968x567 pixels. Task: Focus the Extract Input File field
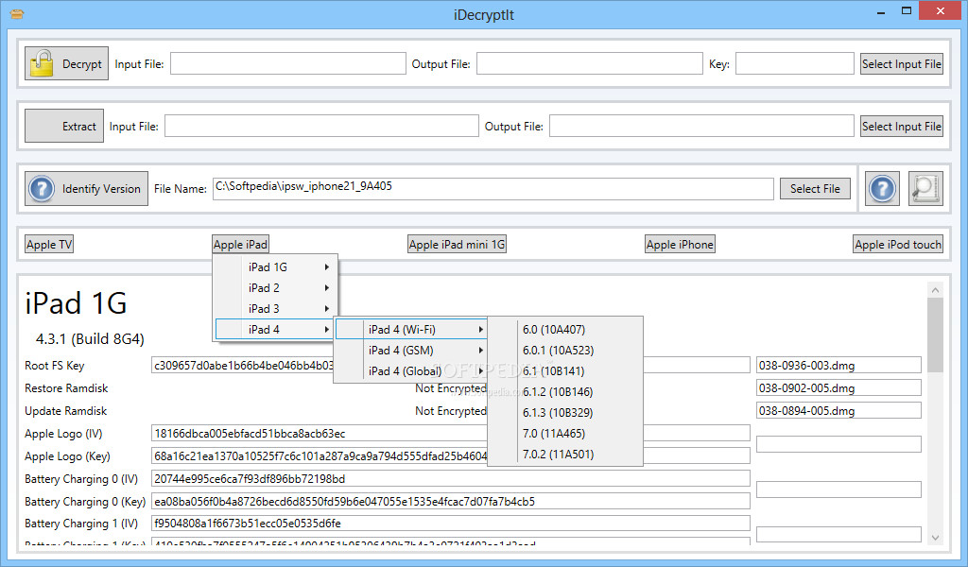pyautogui.click(x=321, y=126)
